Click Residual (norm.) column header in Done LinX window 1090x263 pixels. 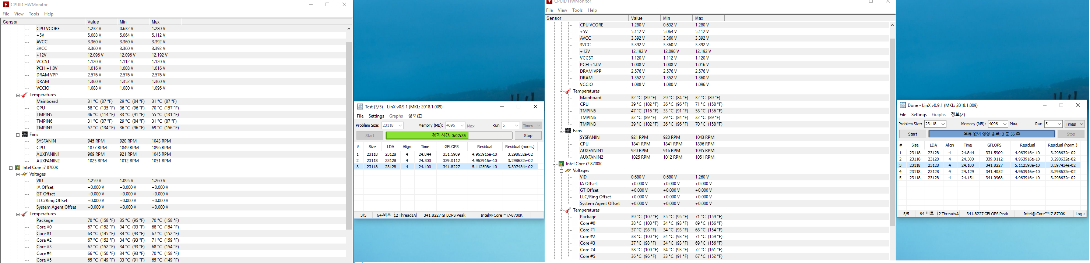click(x=1062, y=145)
